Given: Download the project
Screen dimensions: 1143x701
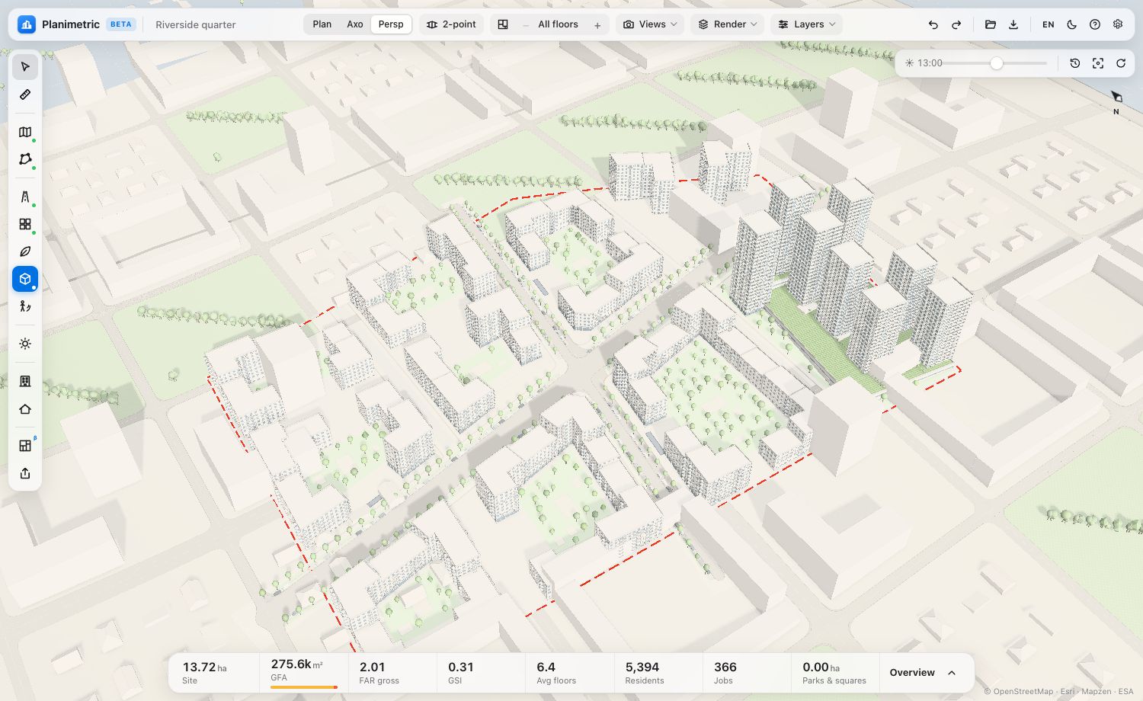Looking at the screenshot, I should [x=1013, y=24].
